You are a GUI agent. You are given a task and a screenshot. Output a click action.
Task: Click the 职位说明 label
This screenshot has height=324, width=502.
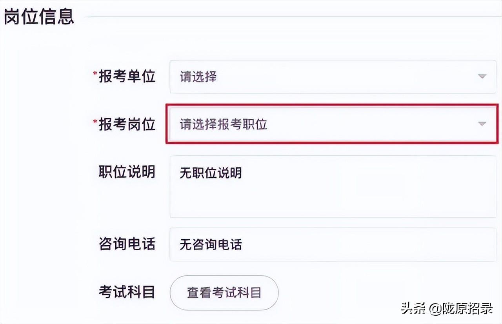click(127, 172)
